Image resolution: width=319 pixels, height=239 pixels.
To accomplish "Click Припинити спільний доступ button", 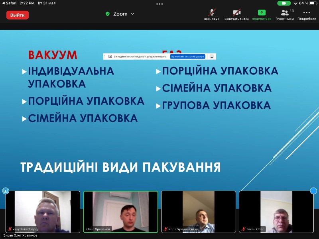I will (187, 57).
